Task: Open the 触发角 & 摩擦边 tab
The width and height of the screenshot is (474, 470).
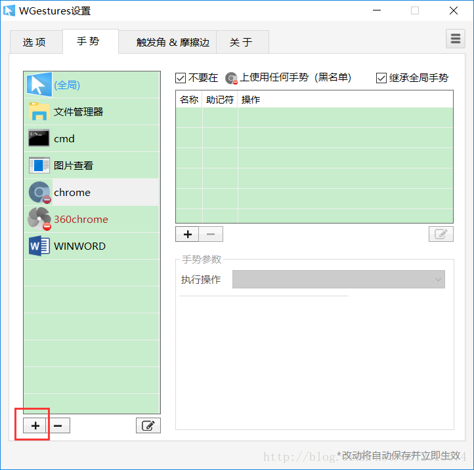Action: point(173,42)
